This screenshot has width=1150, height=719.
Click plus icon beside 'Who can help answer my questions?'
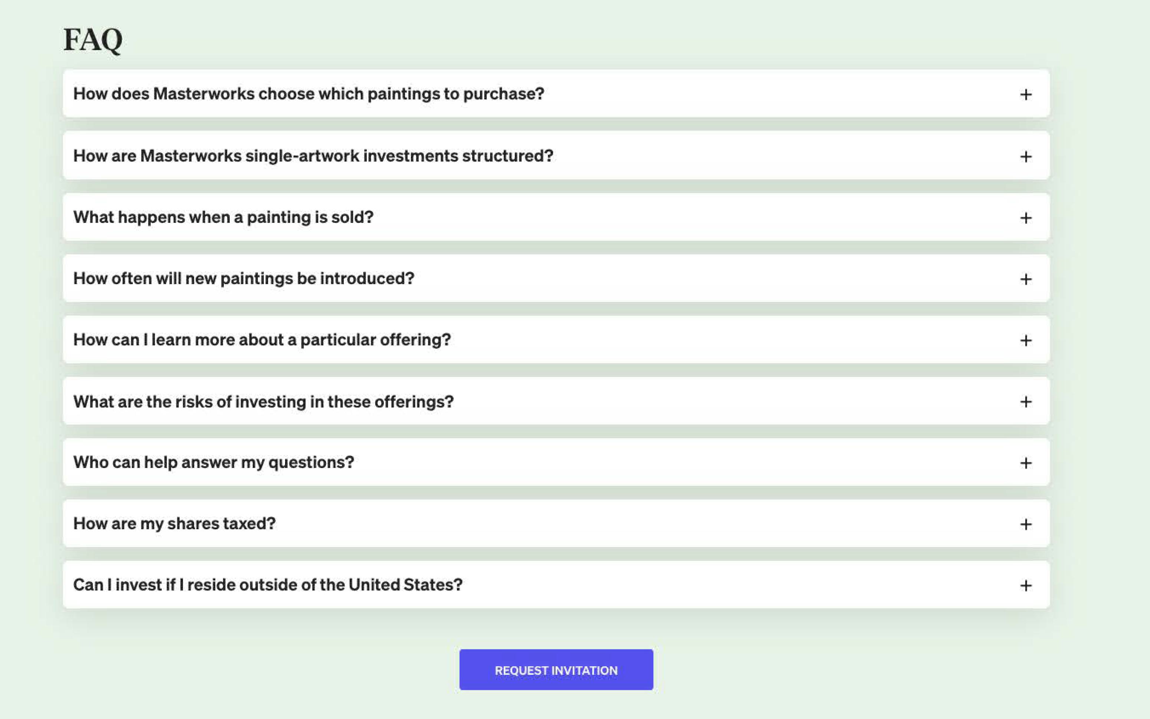click(1026, 463)
